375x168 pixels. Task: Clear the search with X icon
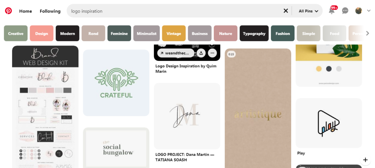[x=286, y=11]
